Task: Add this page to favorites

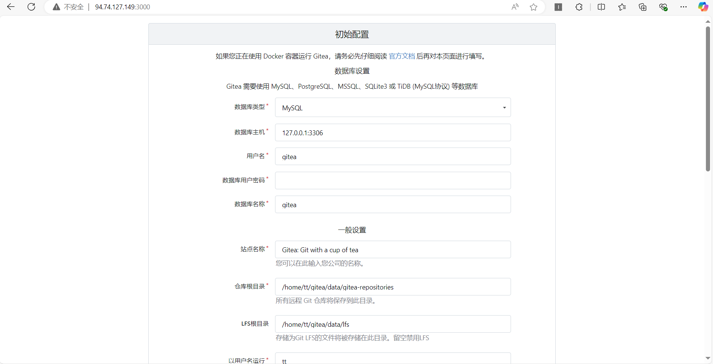Action: pos(533,7)
